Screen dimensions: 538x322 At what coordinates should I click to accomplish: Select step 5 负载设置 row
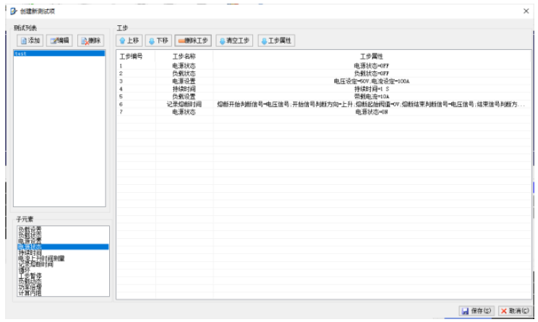point(184,97)
